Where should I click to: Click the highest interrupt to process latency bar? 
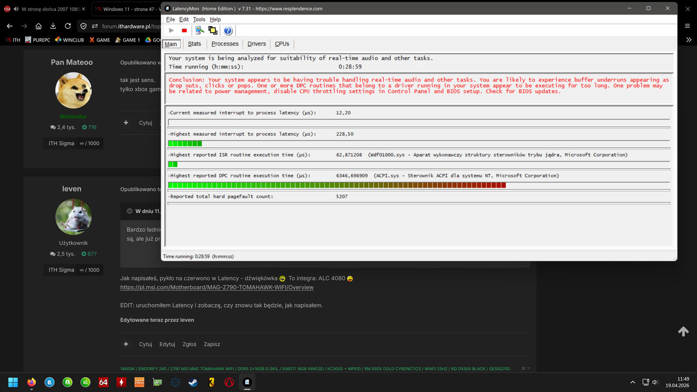coord(419,144)
